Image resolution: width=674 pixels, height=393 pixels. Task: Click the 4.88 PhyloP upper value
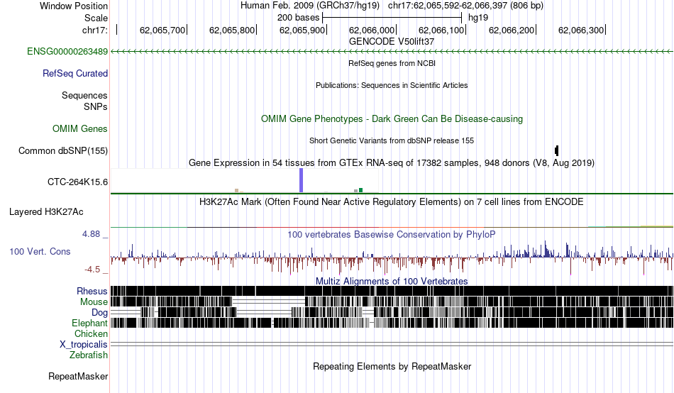pyautogui.click(x=91, y=234)
